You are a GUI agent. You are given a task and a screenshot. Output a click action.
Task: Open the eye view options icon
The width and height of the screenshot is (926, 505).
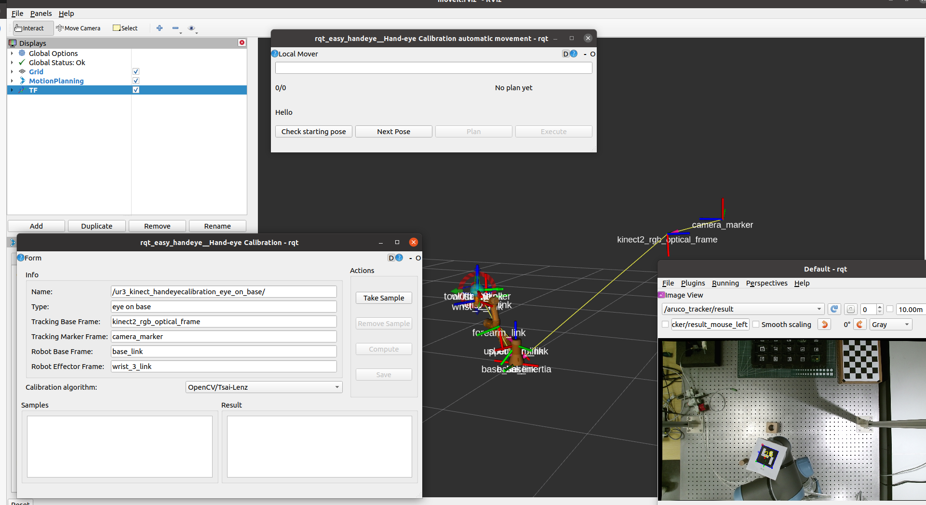(191, 28)
